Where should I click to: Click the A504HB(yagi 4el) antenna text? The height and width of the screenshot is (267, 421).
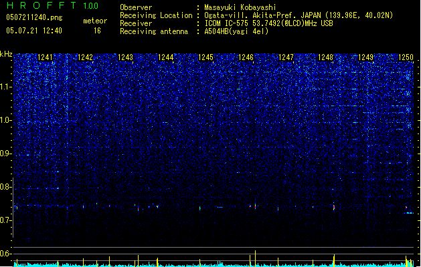(236, 31)
